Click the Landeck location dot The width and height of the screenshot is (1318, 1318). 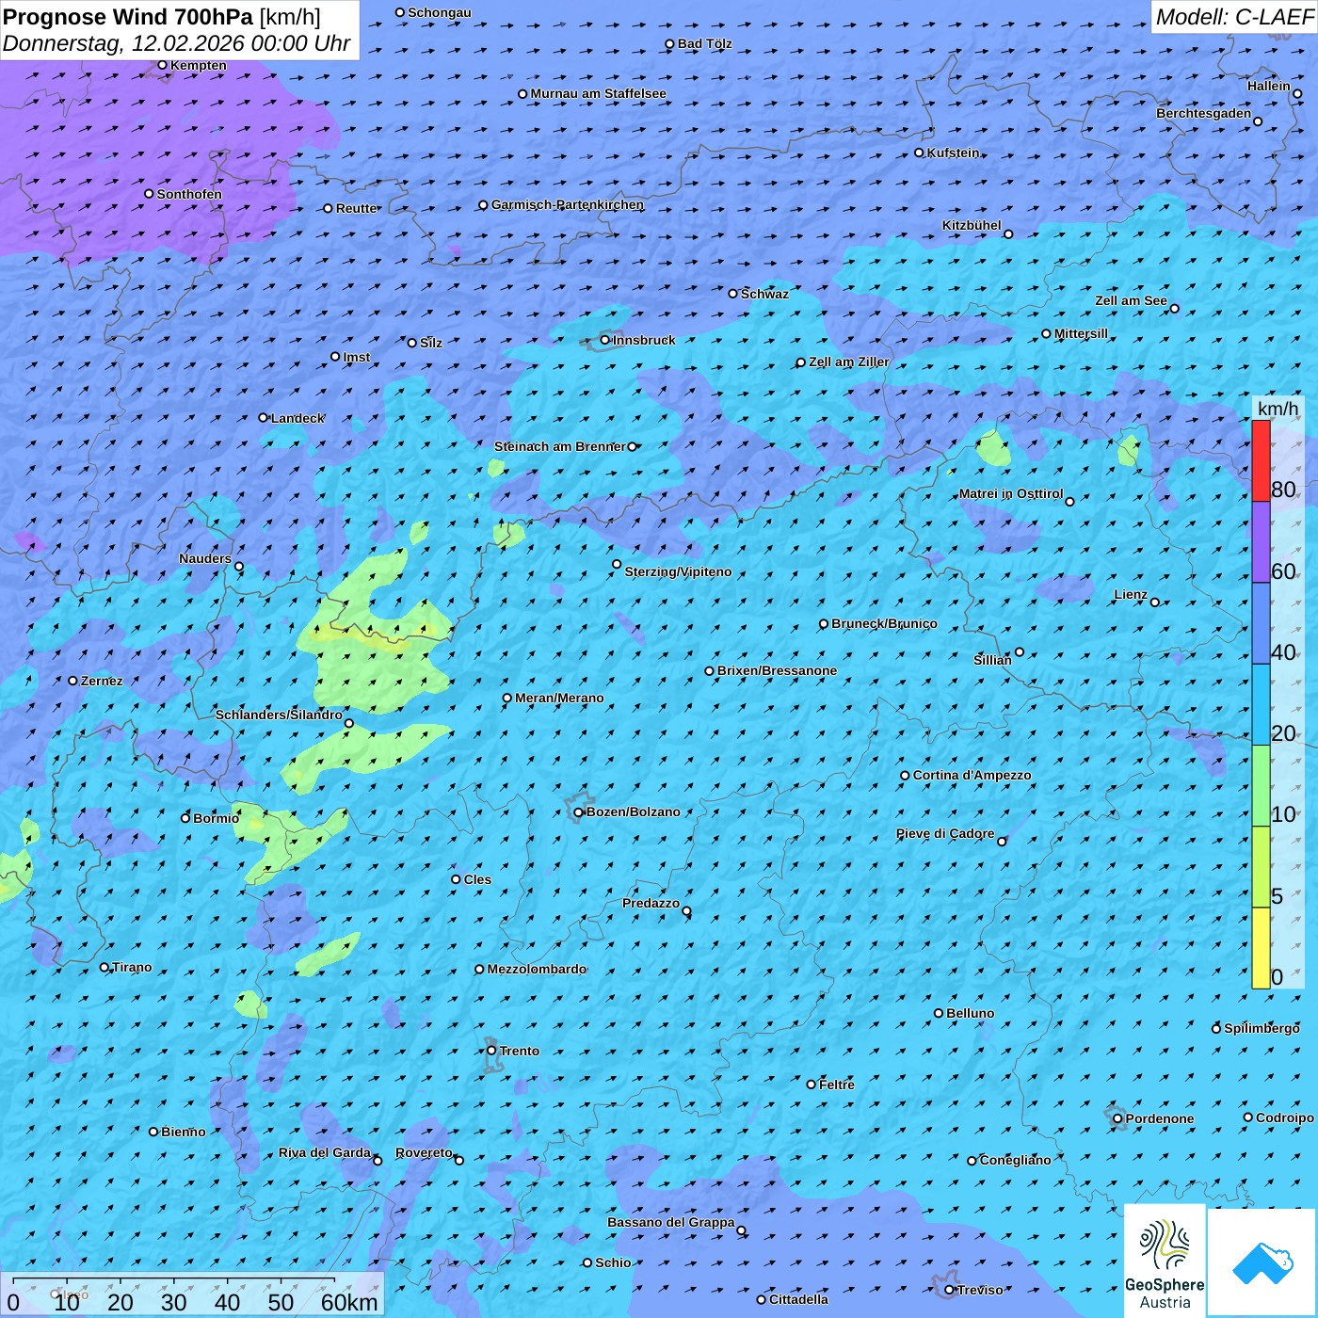(263, 418)
